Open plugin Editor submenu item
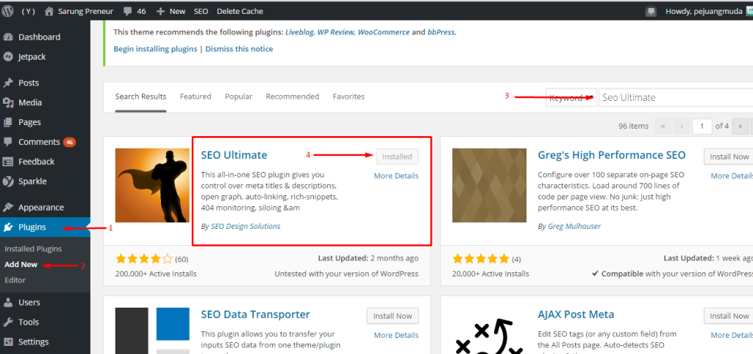 pyautogui.click(x=15, y=280)
